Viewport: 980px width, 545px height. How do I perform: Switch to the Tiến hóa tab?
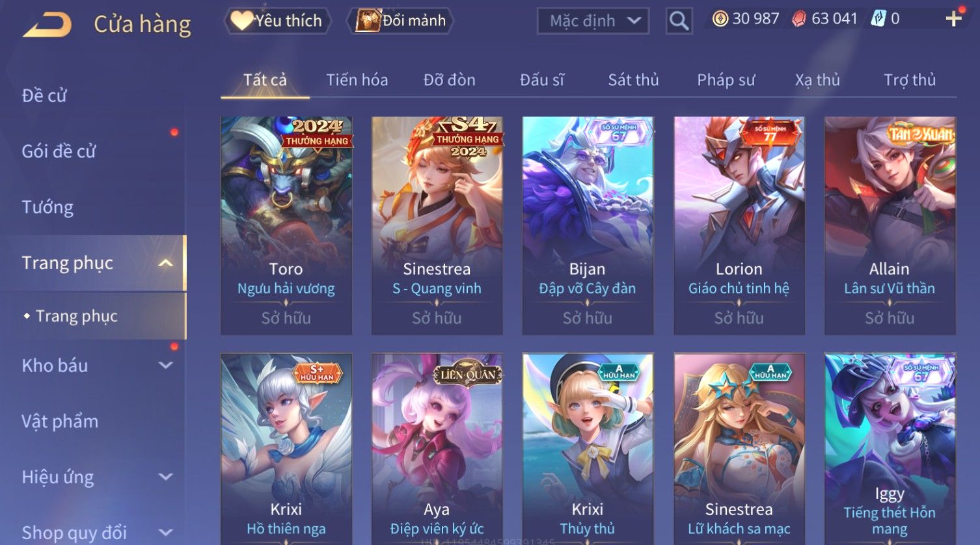tap(357, 80)
